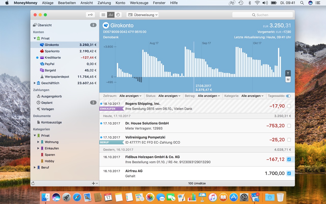326x204 pixels.
Task: Open the Ausgangskorb outbox item
Action: coord(51,96)
